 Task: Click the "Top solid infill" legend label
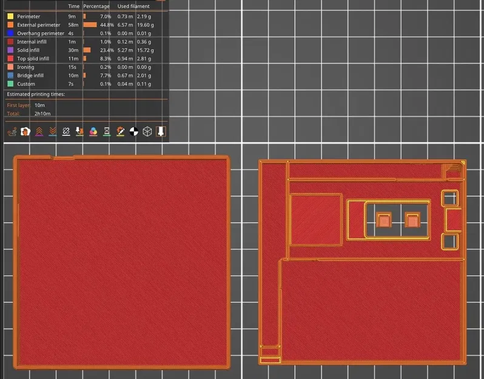coord(33,59)
